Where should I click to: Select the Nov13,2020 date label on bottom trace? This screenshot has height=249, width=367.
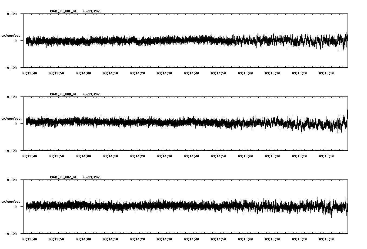pyautogui.click(x=92, y=177)
